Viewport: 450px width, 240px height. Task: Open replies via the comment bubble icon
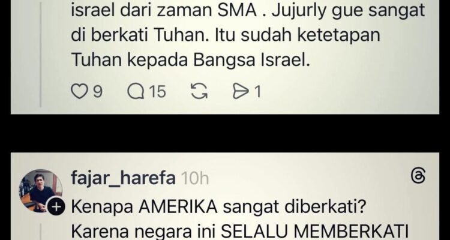pyautogui.click(x=136, y=92)
